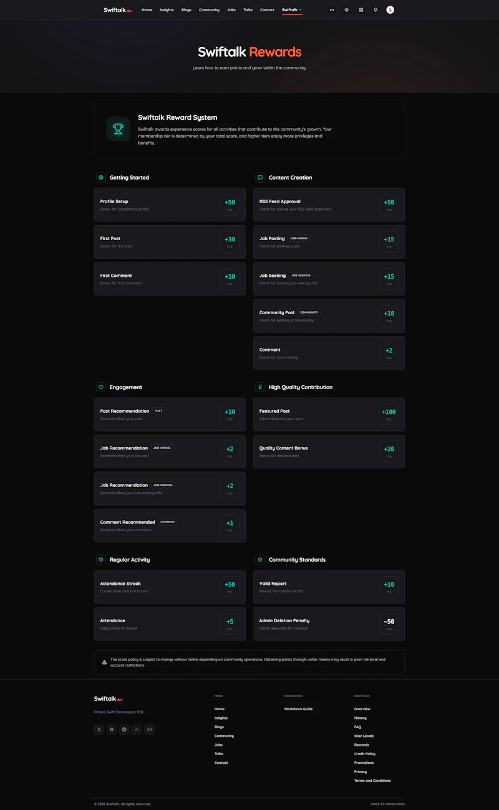Open History link in footer

(361, 718)
